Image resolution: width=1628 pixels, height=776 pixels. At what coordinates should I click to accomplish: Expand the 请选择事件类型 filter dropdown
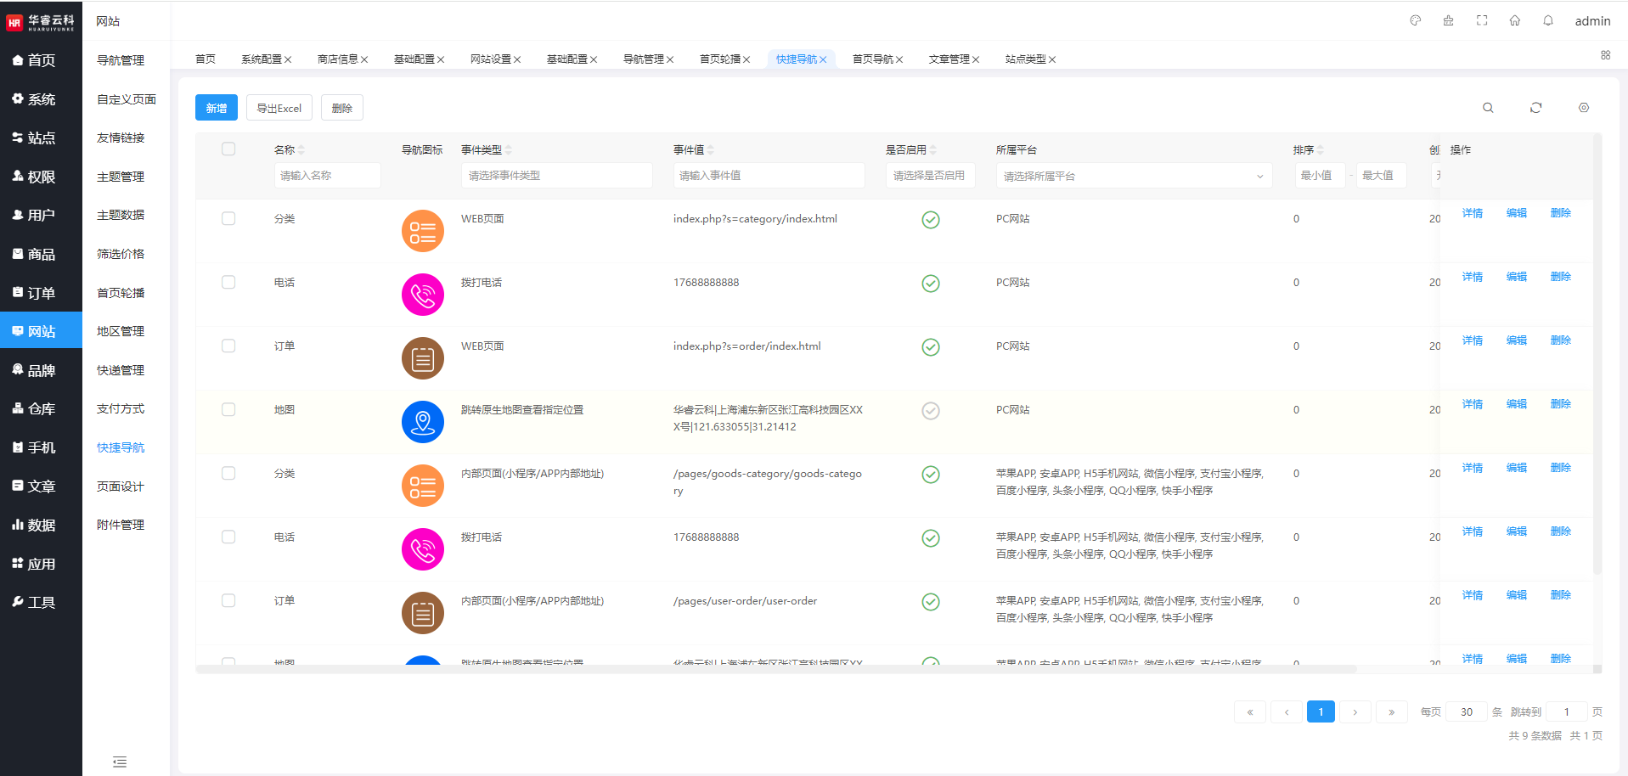(x=556, y=176)
